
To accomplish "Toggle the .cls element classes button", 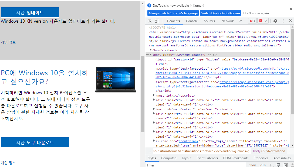I will (x=262, y=165).
